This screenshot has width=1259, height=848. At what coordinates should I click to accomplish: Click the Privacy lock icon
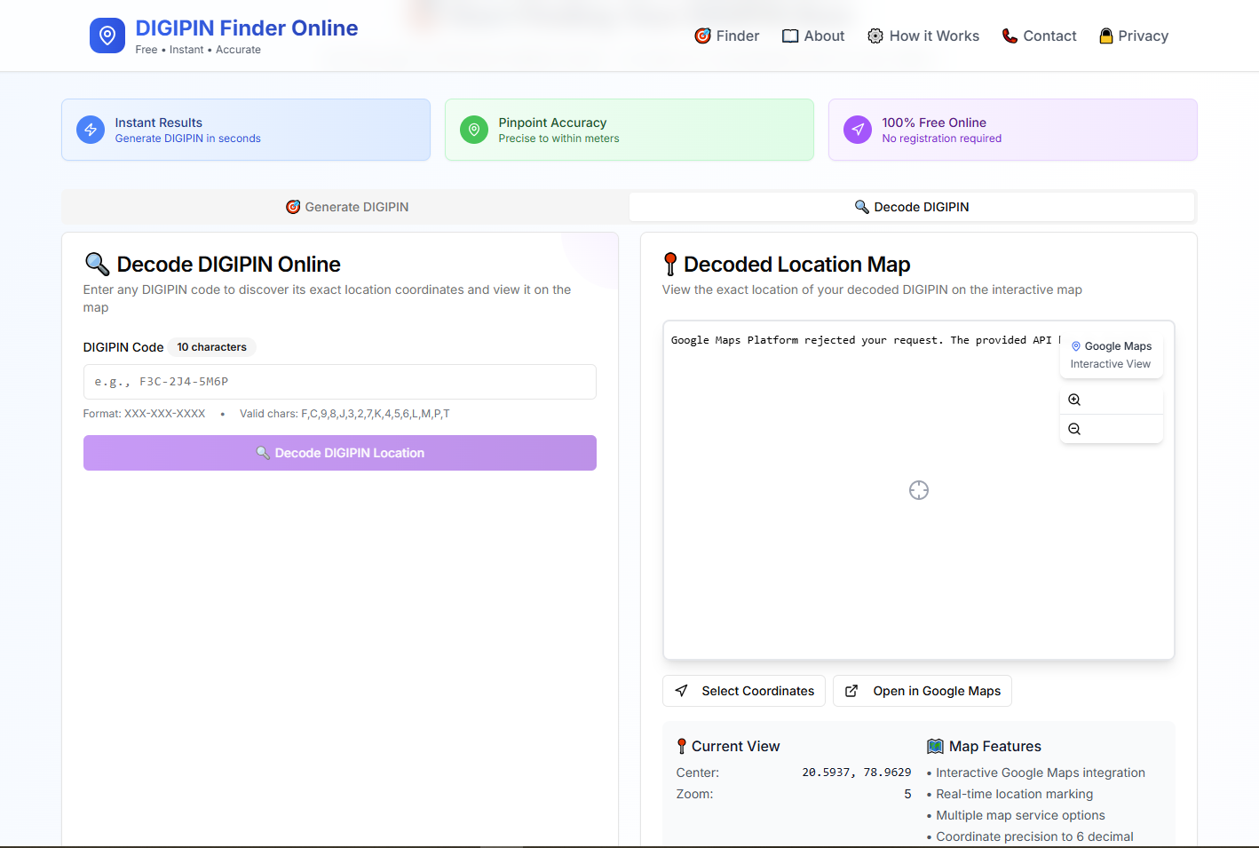coord(1106,36)
